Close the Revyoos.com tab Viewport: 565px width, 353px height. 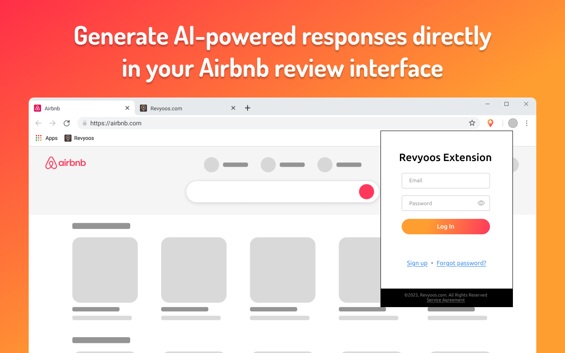click(233, 108)
